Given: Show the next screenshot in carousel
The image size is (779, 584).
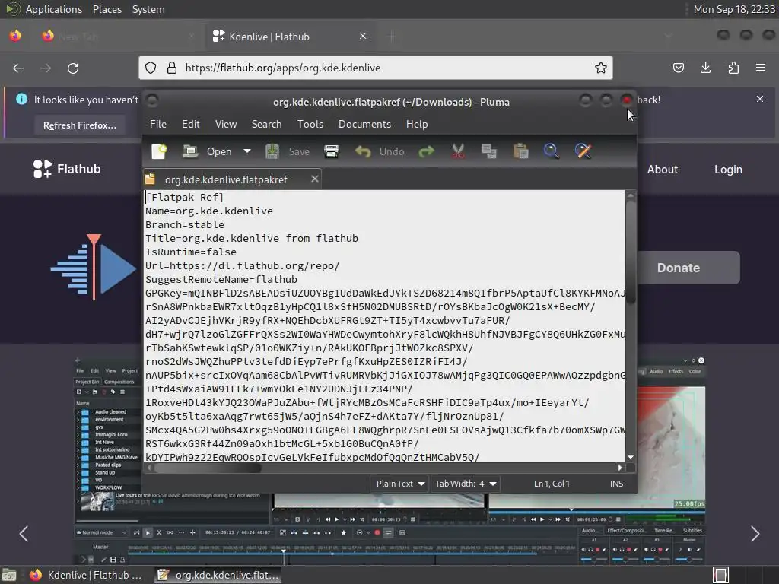Looking at the screenshot, I should [755, 534].
